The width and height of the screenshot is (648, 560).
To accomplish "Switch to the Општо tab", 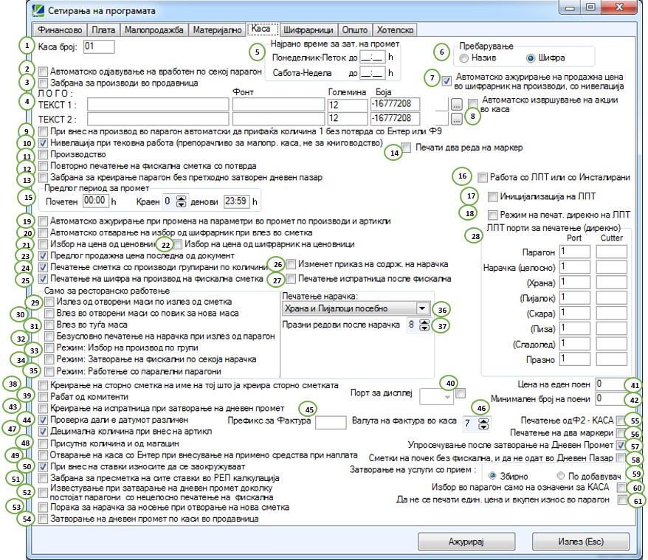I will click(x=355, y=30).
